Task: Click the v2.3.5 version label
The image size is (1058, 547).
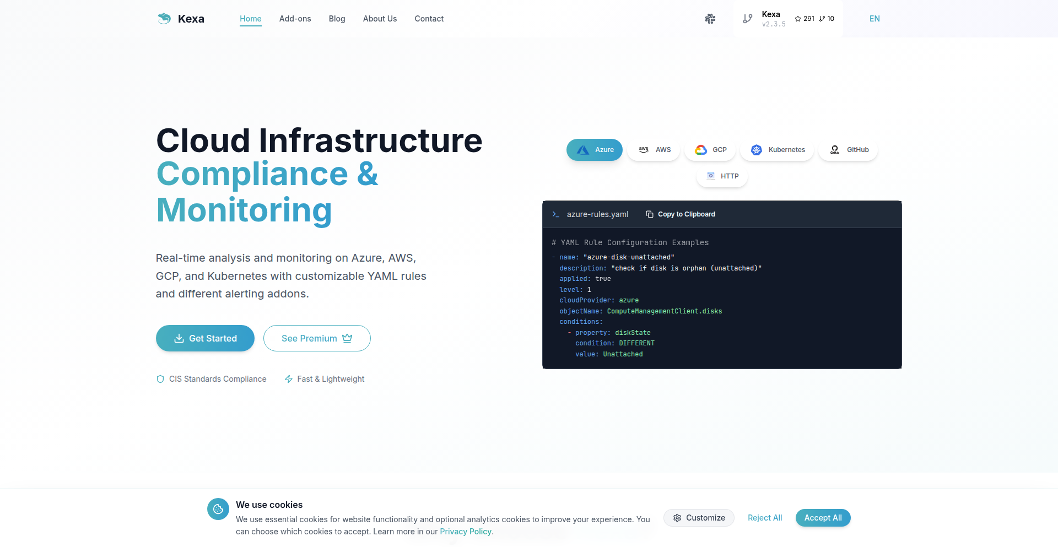Action: point(774,24)
